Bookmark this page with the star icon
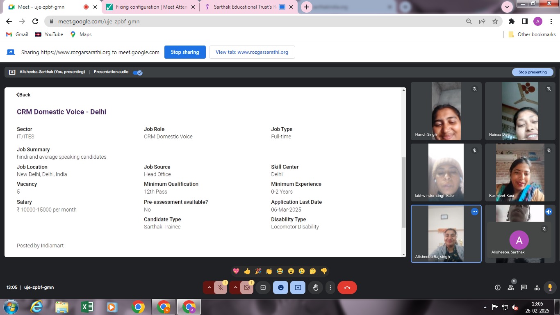This screenshot has height=315, width=560. pos(495,21)
